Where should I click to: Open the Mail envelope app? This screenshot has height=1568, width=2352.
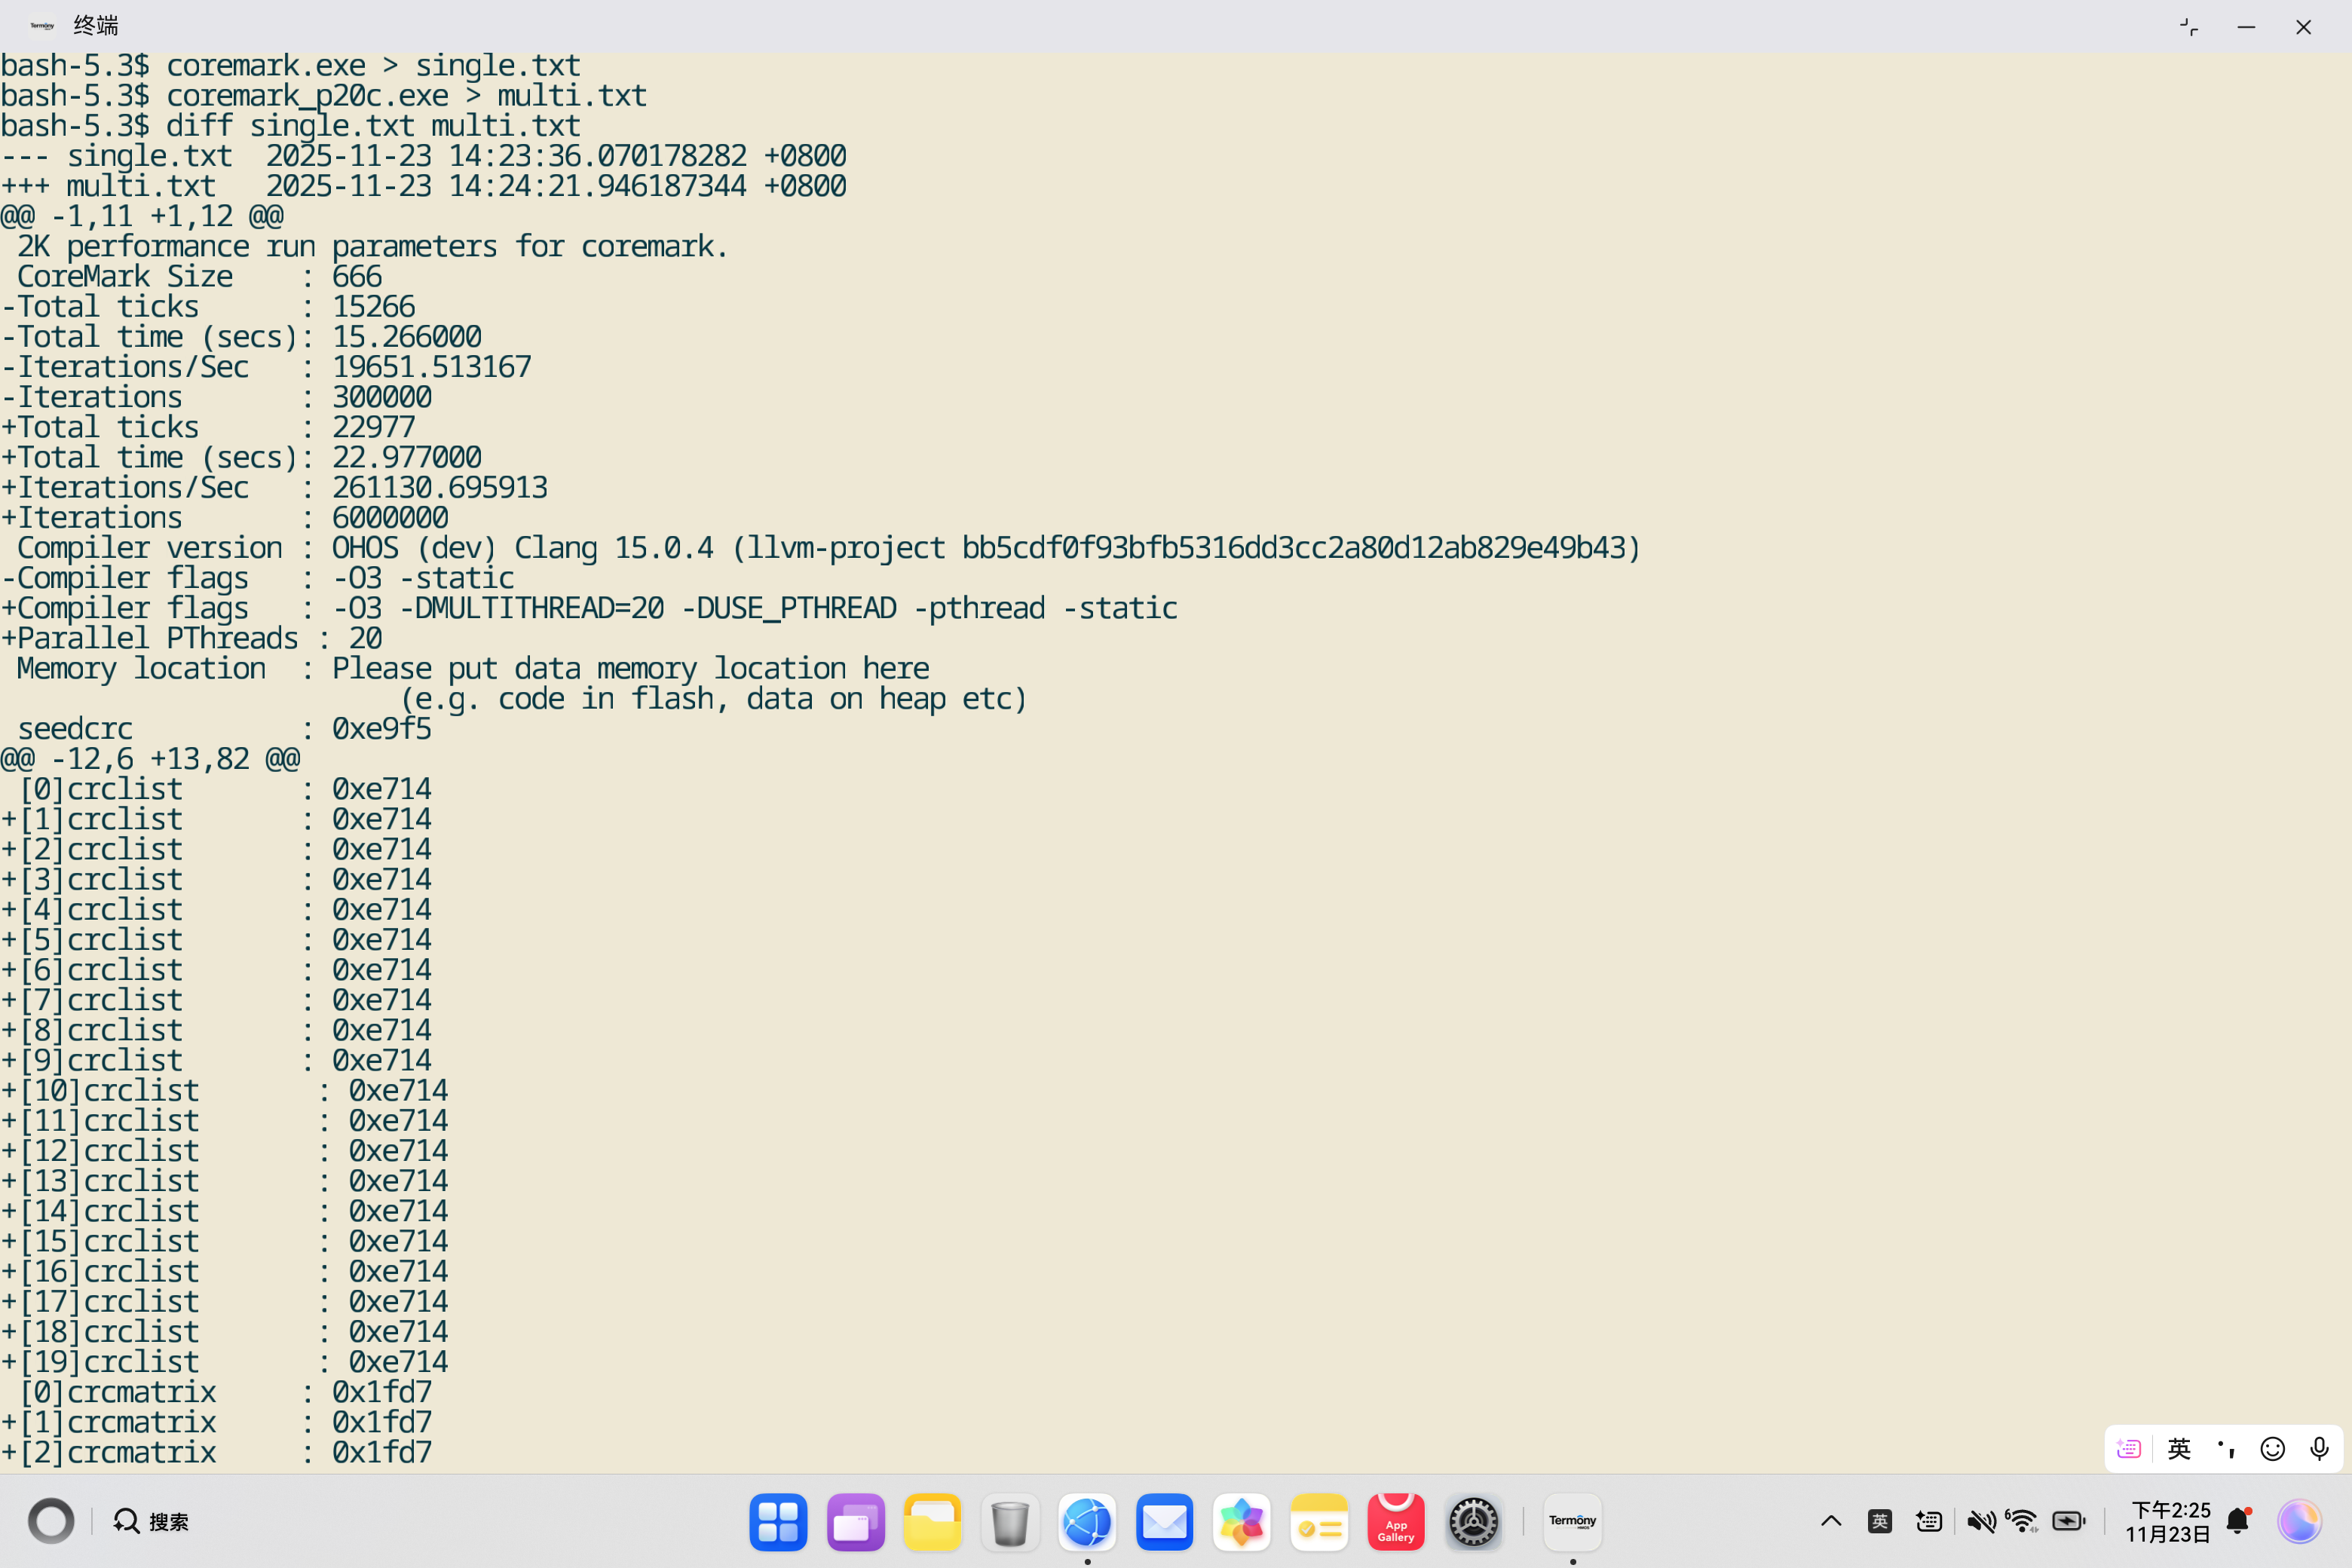(x=1164, y=1522)
